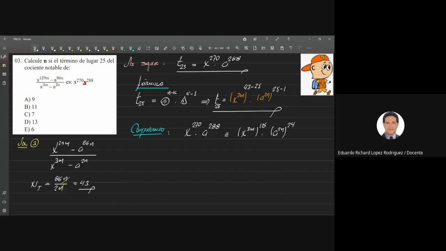Undo the last stroke
Viewport: 446px width, 251px height.
291,48
